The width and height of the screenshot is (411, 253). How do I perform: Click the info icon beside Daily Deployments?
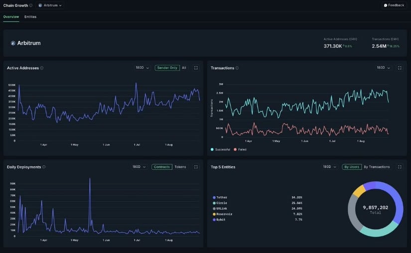[x=44, y=167]
